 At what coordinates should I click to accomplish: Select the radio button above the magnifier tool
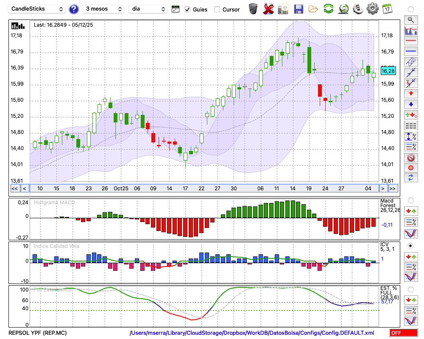411,9
